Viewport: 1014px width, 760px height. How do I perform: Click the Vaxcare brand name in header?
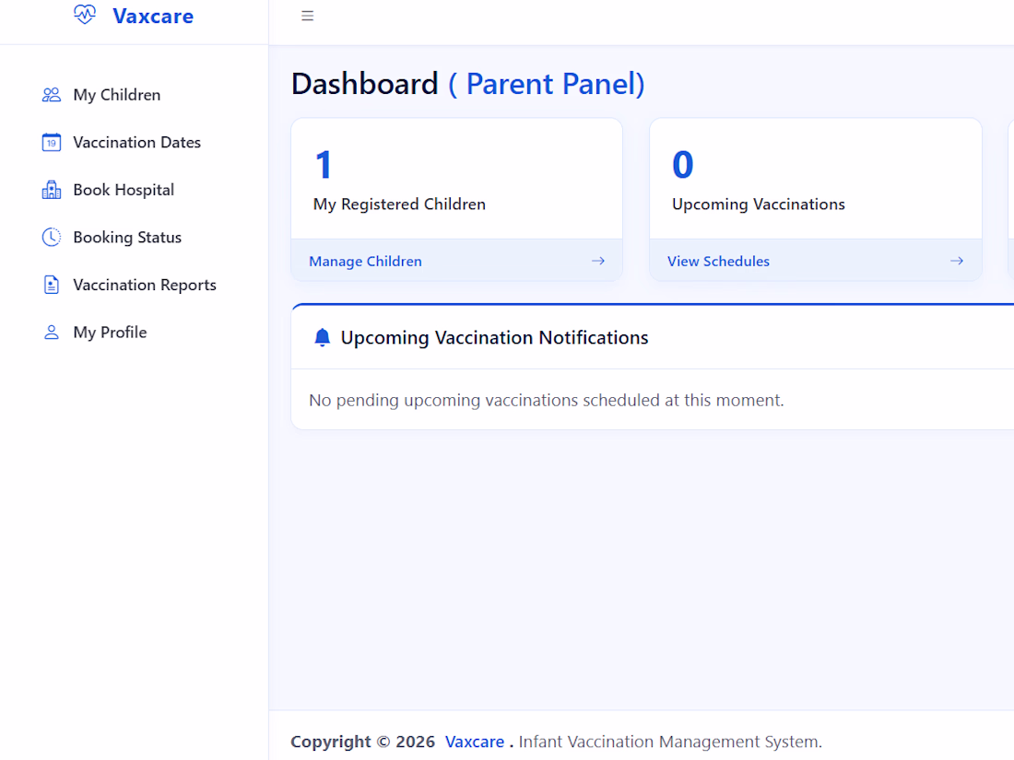(153, 17)
